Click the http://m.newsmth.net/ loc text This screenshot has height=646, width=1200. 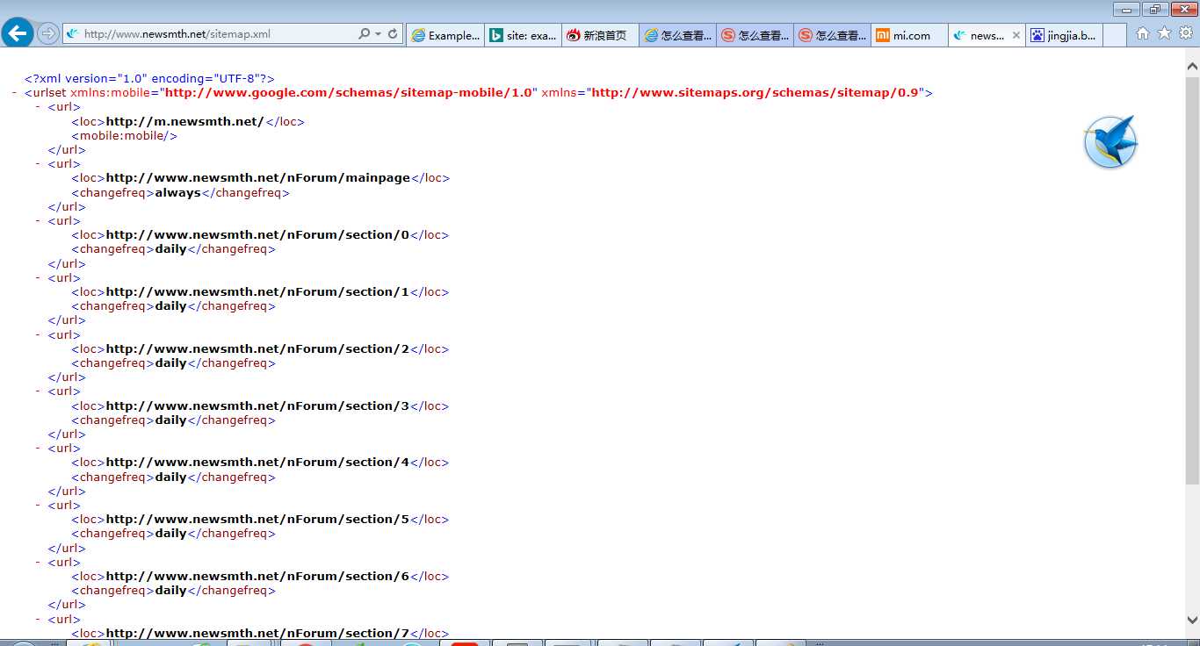coord(184,121)
